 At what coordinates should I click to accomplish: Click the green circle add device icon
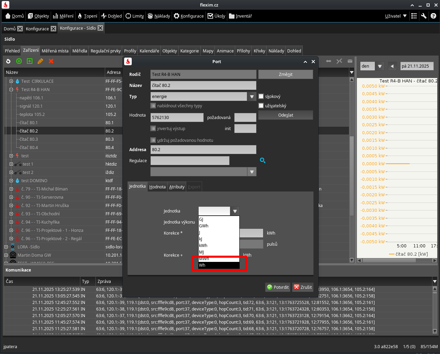tap(19, 61)
